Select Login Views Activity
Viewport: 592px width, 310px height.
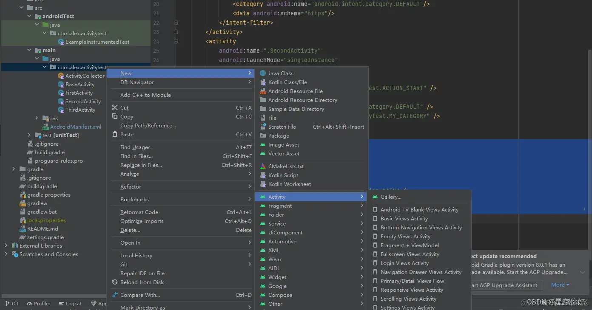(x=420, y=263)
